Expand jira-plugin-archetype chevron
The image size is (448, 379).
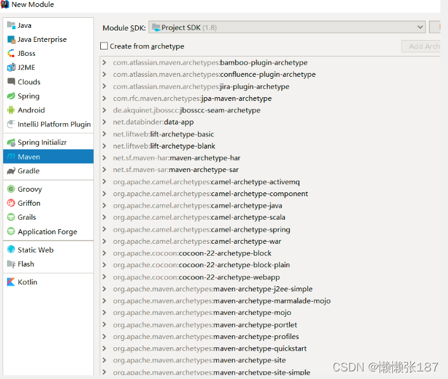click(x=104, y=86)
